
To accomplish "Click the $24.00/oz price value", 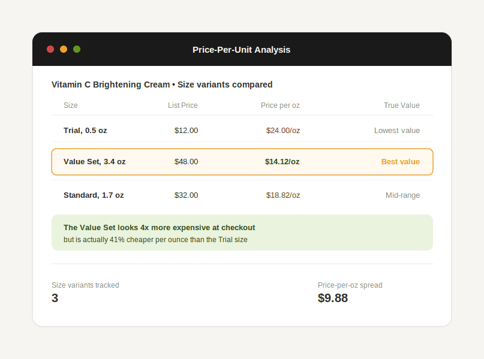I will 283,131.
